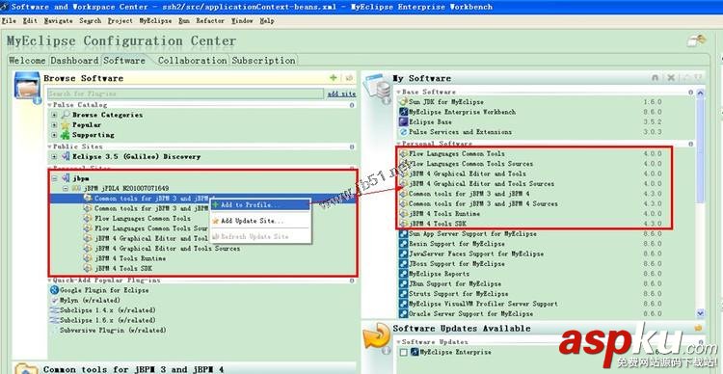The width and height of the screenshot is (723, 374).
Task: Check the MyEclipse Enterprise update checkbox
Action: pyautogui.click(x=404, y=353)
